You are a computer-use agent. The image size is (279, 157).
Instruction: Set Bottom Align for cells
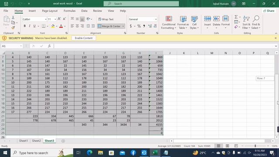[x=82, y=19]
